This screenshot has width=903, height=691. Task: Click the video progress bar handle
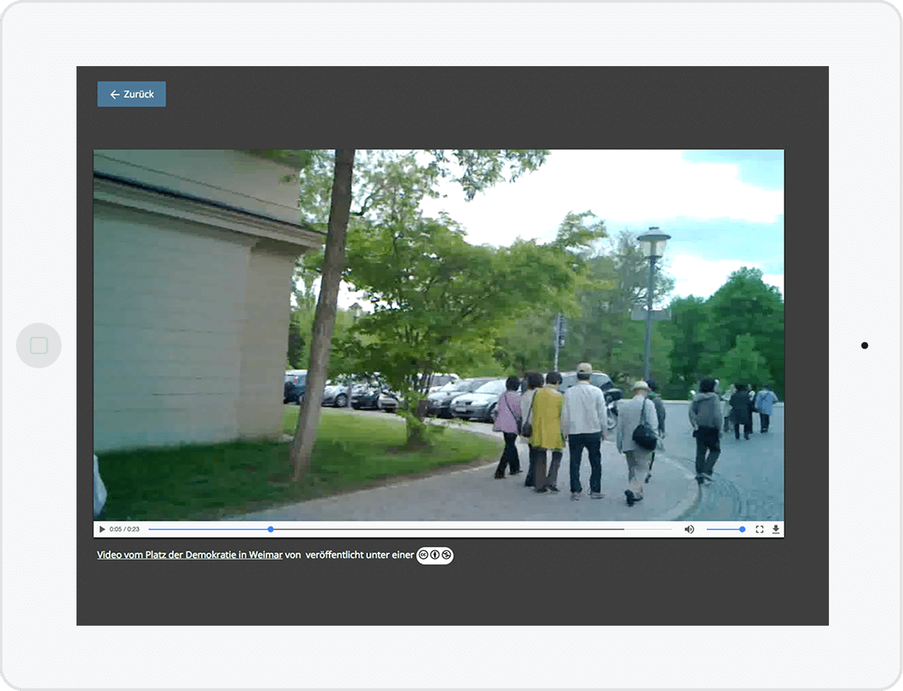[x=271, y=529]
